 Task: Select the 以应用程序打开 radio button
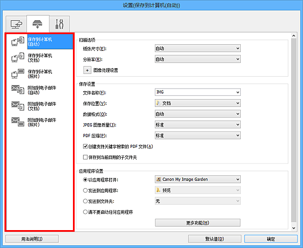click(x=85, y=180)
